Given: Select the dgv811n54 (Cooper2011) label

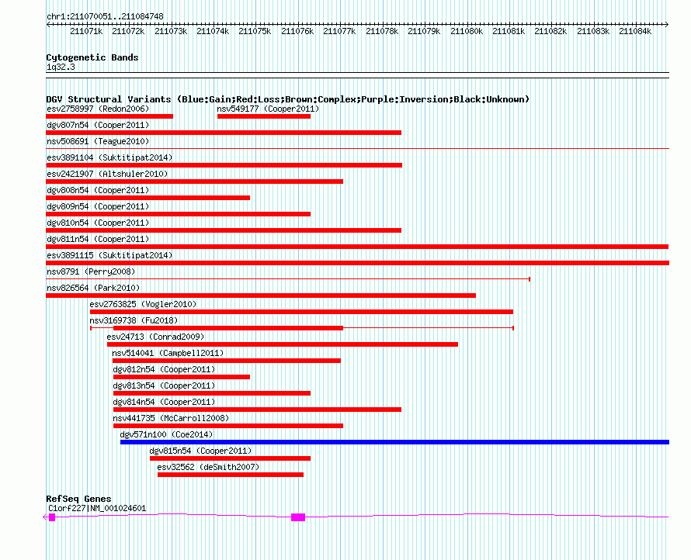Looking at the screenshot, I should click(98, 239).
